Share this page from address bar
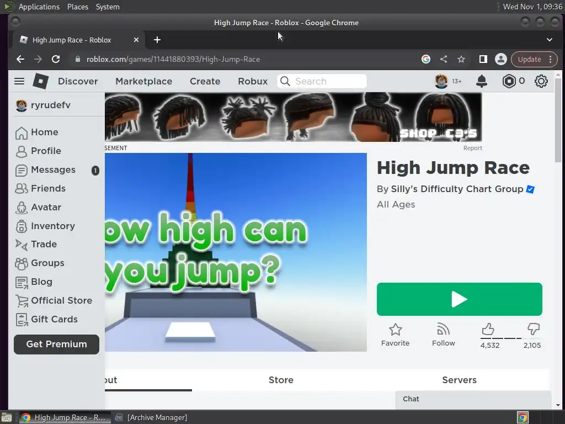This screenshot has height=424, width=565. (444, 59)
